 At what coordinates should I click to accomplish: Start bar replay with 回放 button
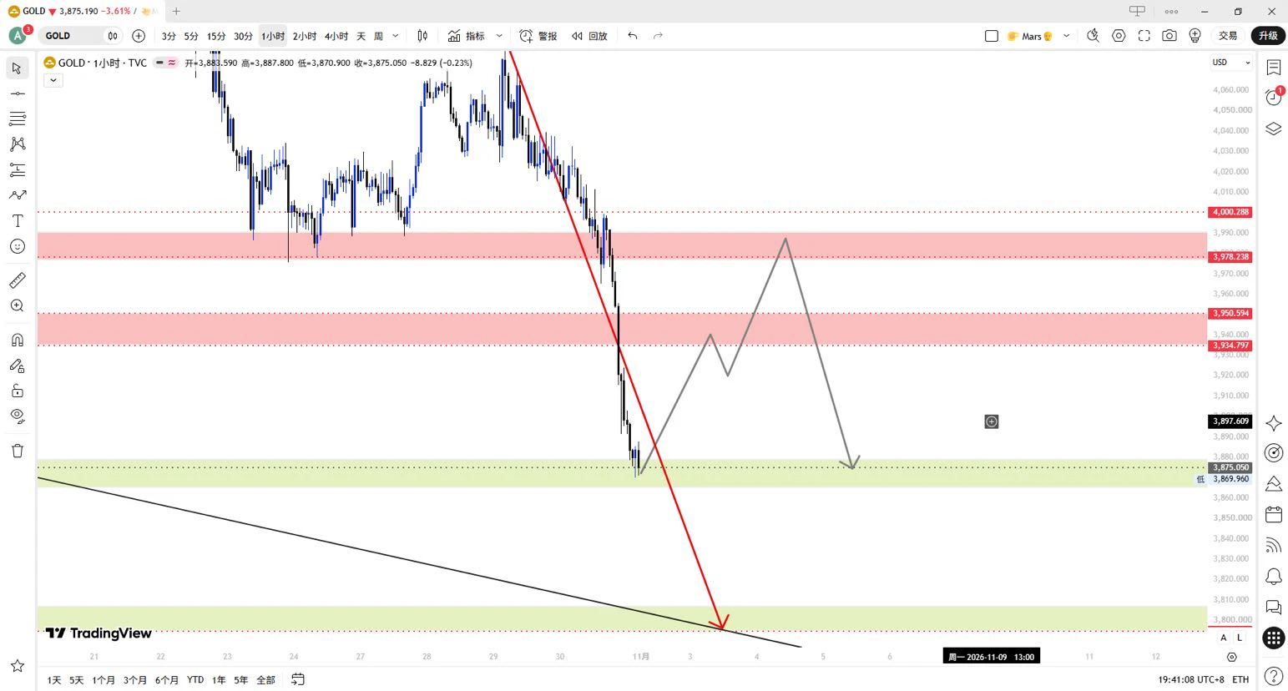click(589, 36)
